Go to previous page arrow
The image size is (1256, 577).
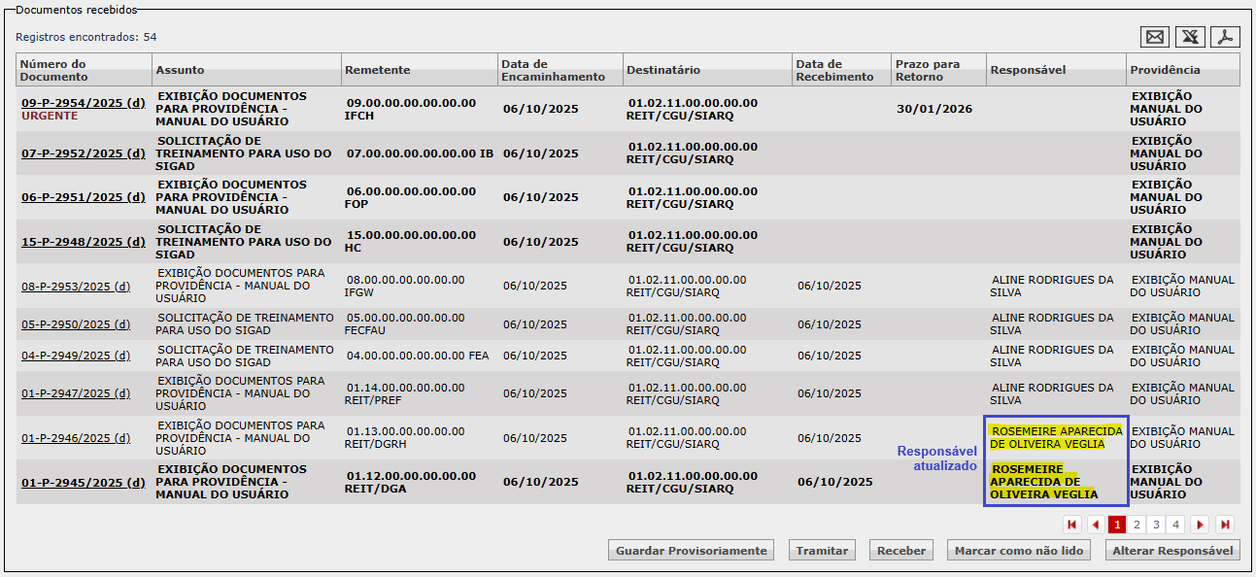tap(1095, 525)
